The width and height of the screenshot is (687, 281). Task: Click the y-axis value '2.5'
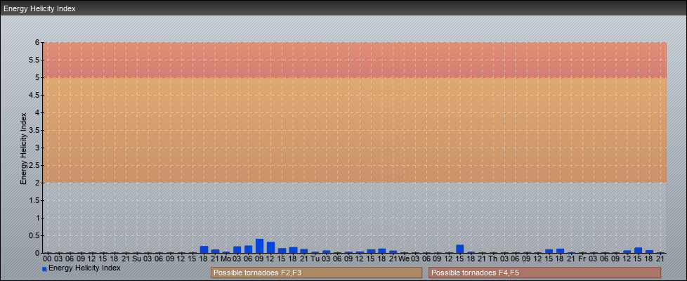tap(34, 165)
